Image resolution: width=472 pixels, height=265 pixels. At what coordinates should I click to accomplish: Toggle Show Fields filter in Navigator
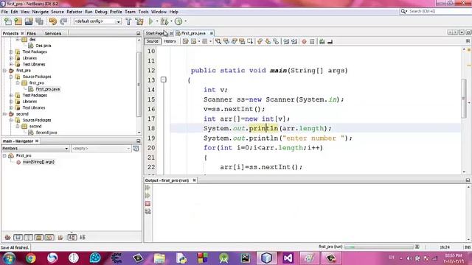point(18,237)
